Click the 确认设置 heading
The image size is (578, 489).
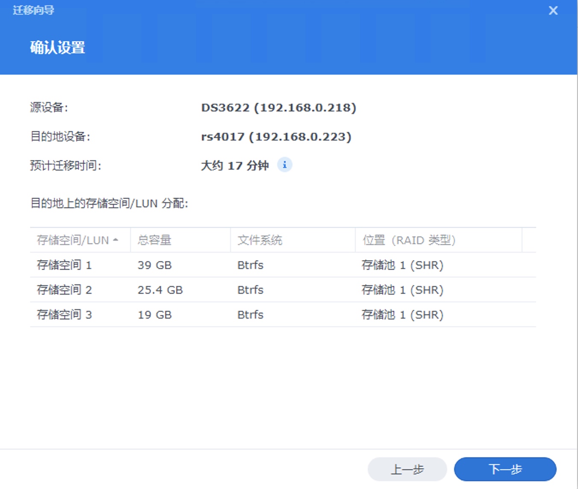click(58, 48)
